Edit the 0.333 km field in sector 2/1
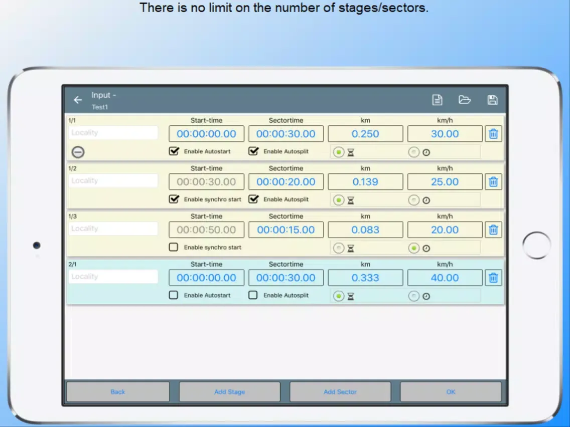The width and height of the screenshot is (570, 427). (x=365, y=278)
